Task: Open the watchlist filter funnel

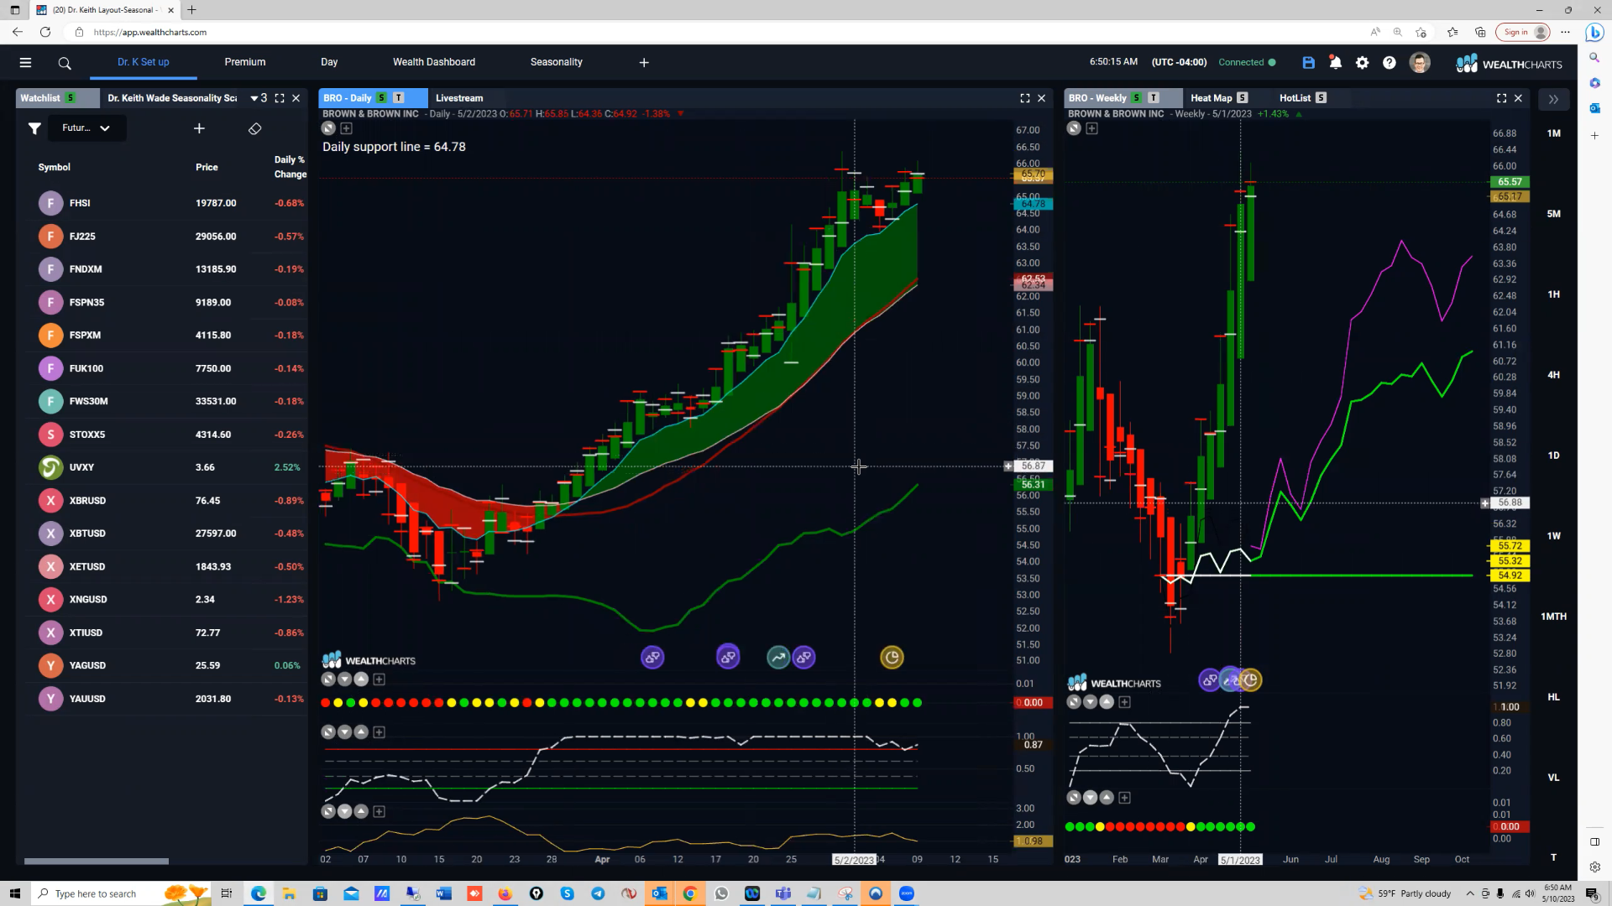Action: [x=34, y=128]
